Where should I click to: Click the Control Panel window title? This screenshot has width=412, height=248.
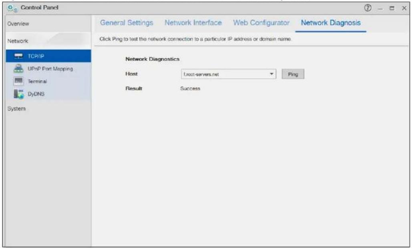(39, 8)
